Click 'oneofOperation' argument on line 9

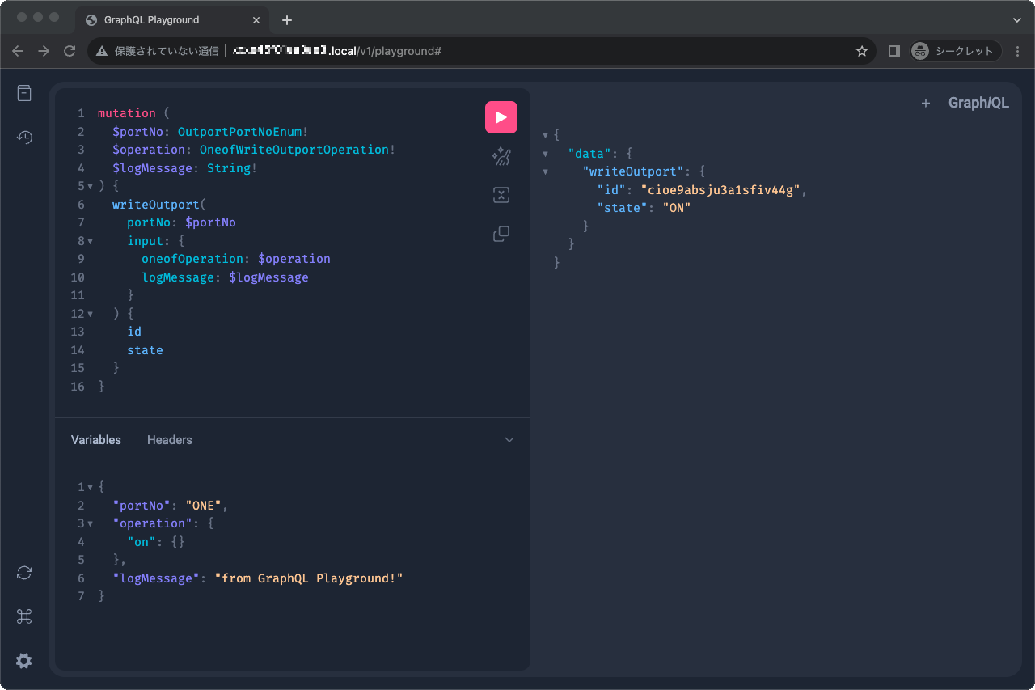[x=192, y=259]
